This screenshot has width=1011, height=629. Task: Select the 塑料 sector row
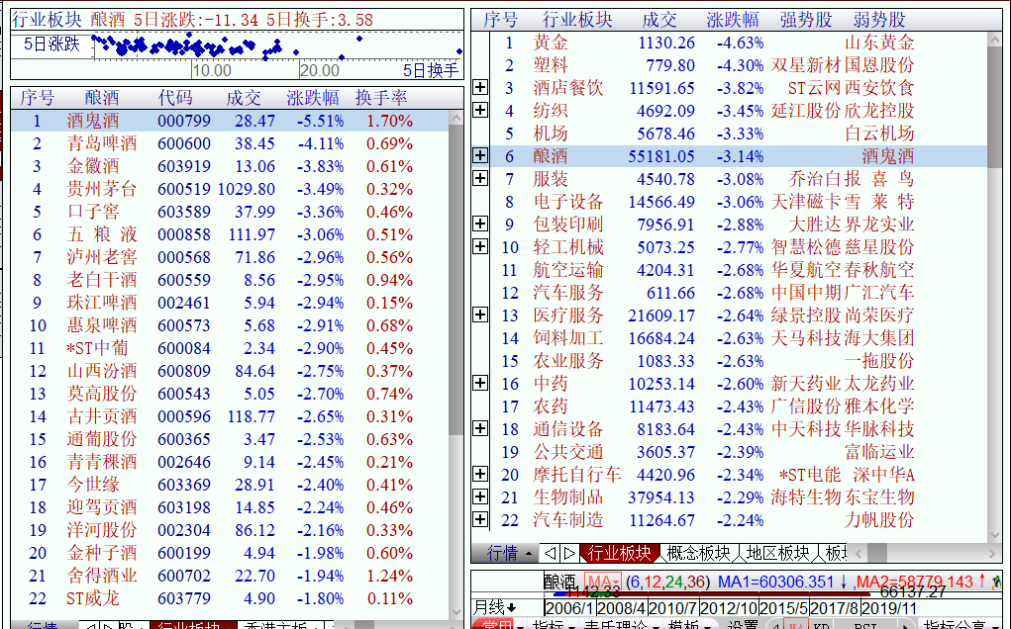[x=739, y=65]
